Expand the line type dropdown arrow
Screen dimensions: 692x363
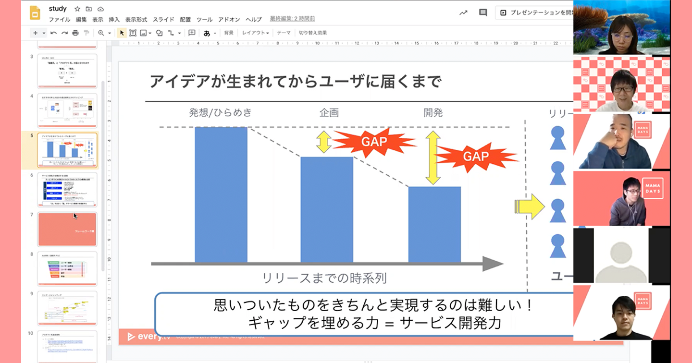tap(179, 34)
